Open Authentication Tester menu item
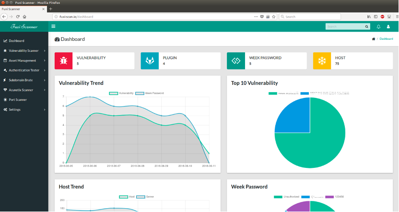This screenshot has width=399, height=212. coord(24,70)
